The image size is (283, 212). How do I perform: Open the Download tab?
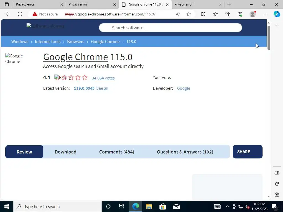tap(65, 152)
